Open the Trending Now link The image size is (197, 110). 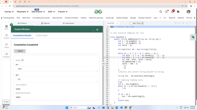tap(9, 18)
